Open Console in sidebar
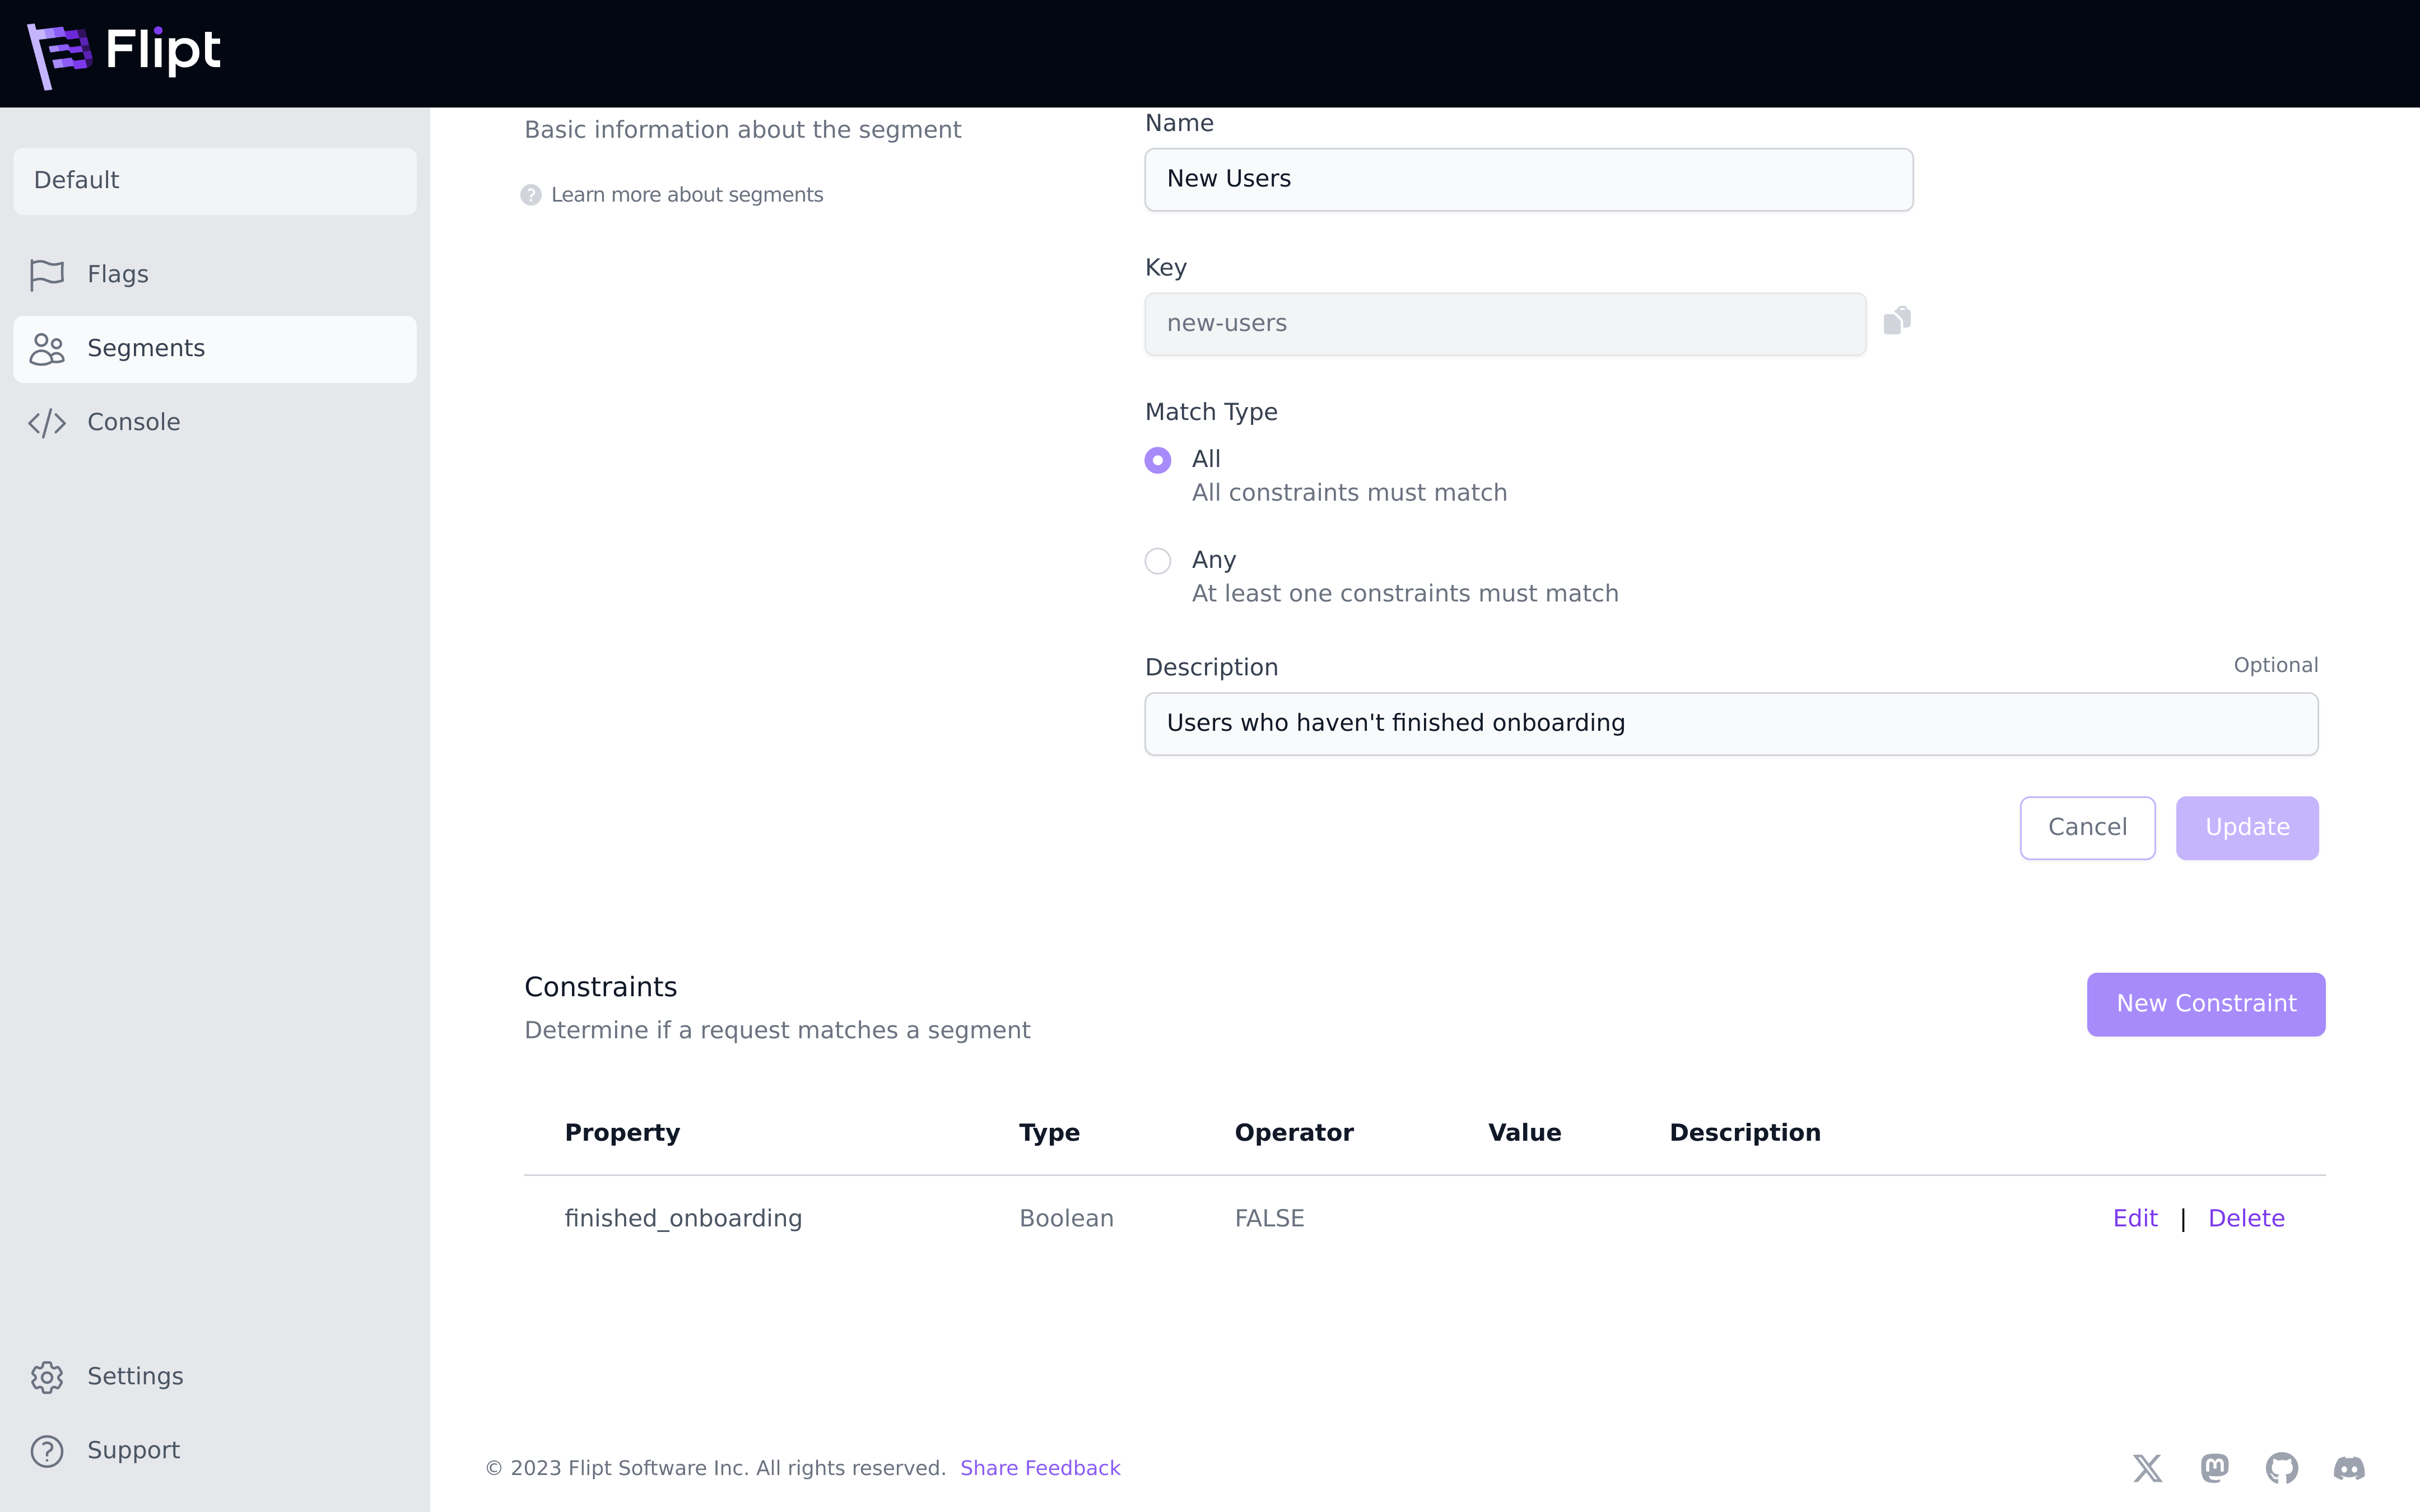The width and height of the screenshot is (2420, 1512). 133,422
